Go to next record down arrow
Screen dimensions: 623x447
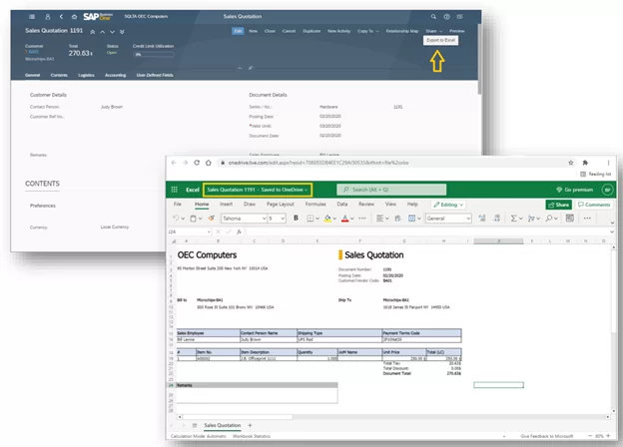click(x=112, y=32)
